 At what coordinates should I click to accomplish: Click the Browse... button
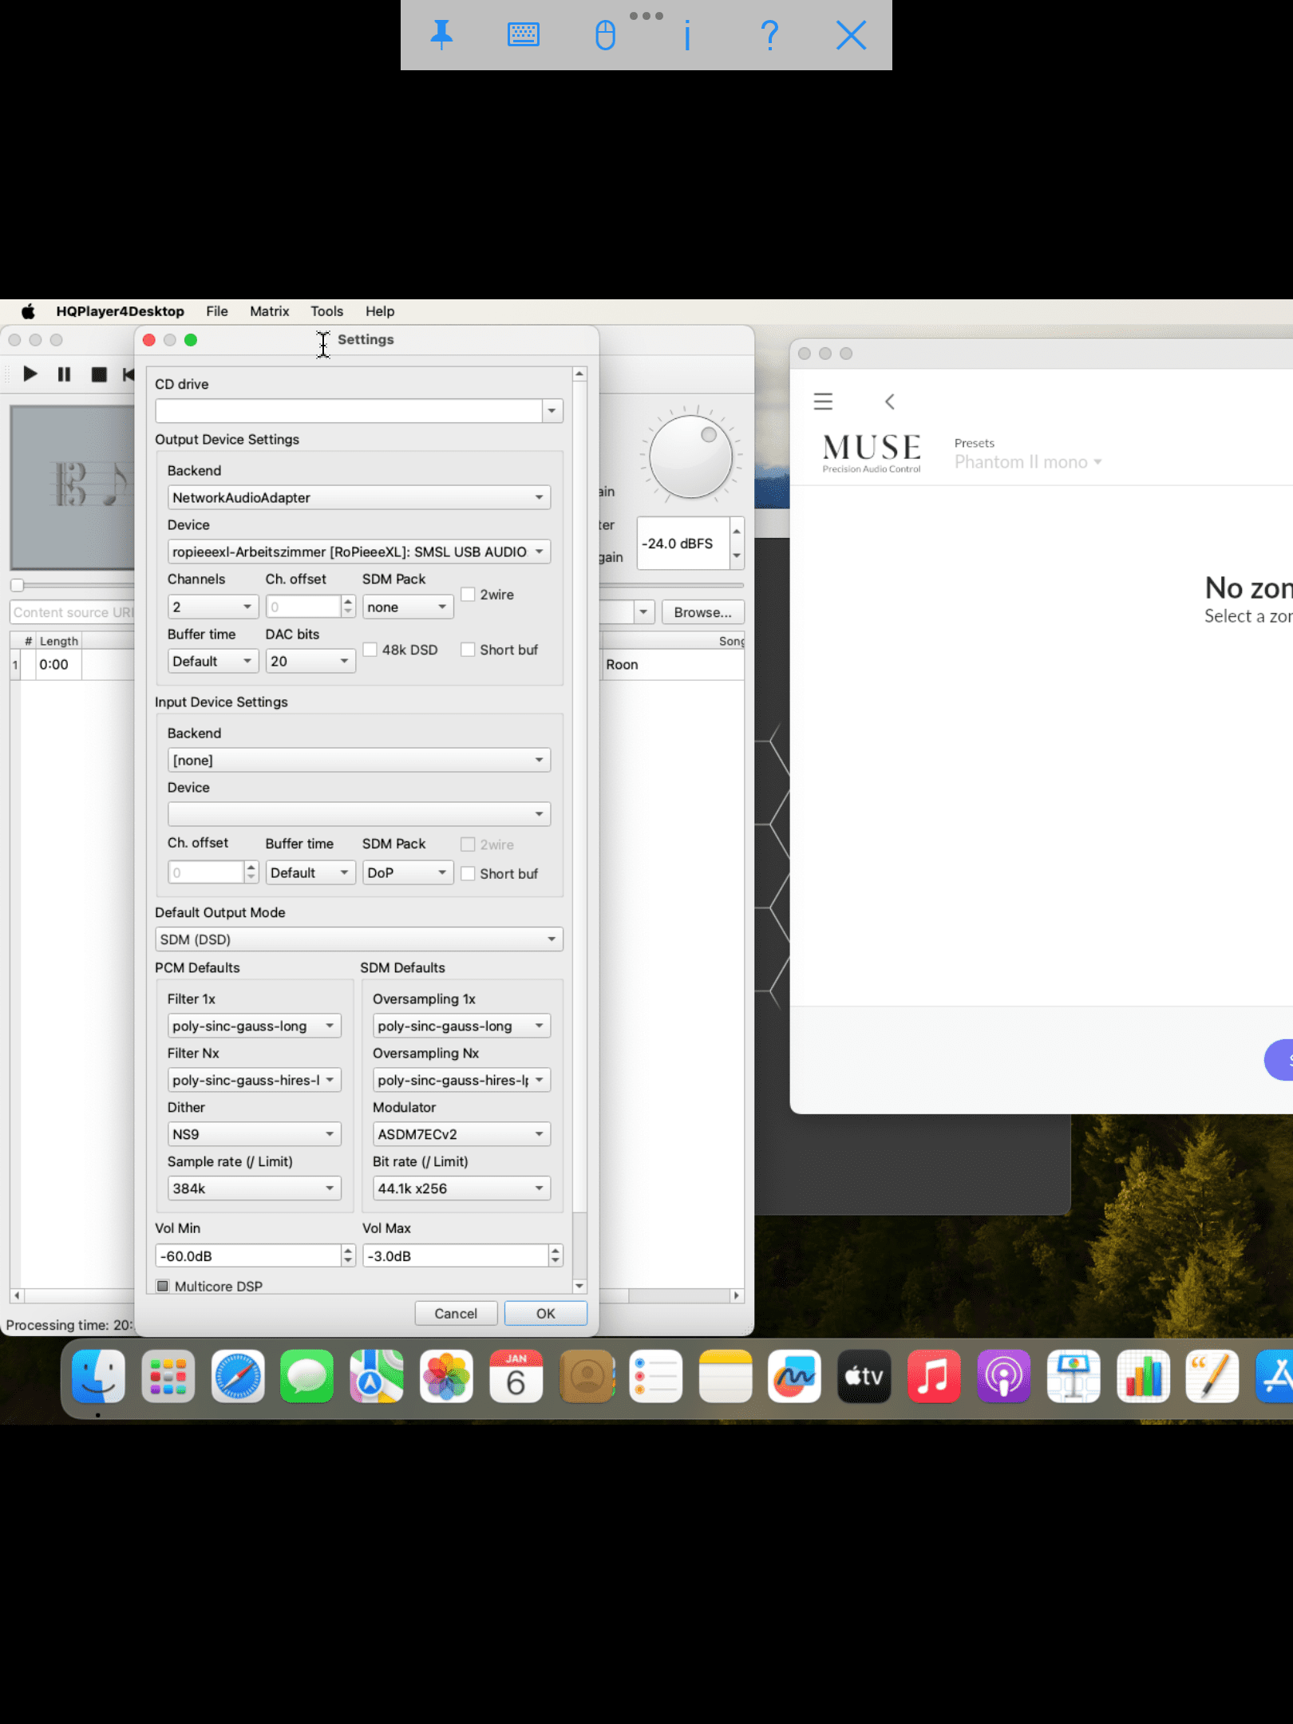click(x=703, y=612)
